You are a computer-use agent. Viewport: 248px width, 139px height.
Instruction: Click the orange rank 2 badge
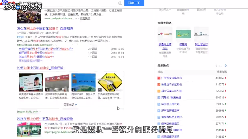pos(159,84)
